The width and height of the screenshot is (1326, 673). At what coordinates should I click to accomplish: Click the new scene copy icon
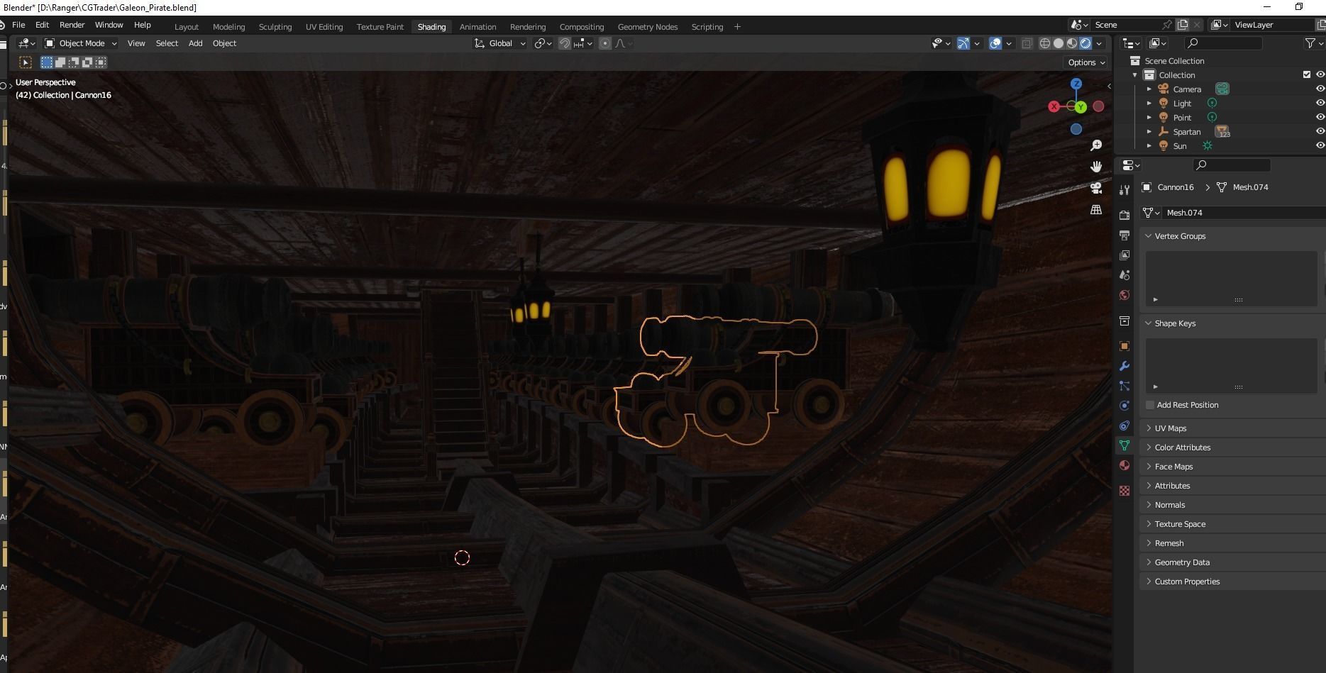tap(1183, 25)
